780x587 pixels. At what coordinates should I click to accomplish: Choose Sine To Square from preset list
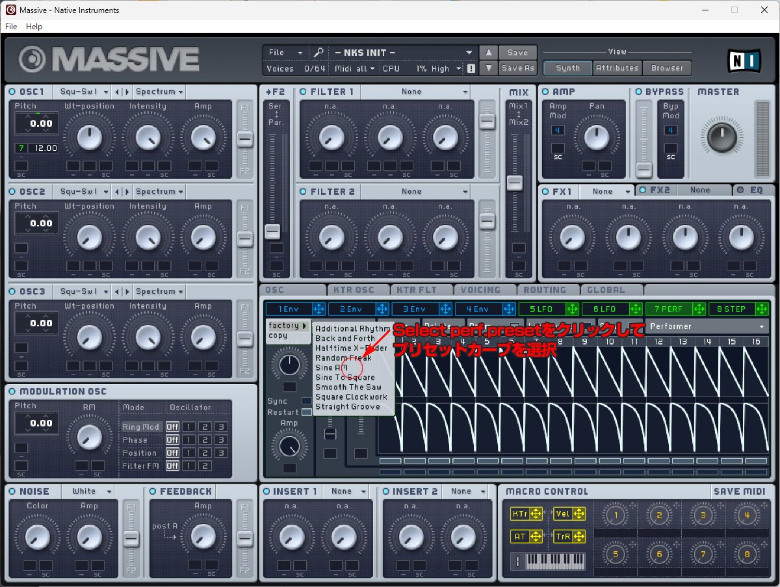click(x=345, y=377)
